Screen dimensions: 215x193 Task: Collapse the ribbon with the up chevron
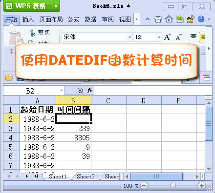[148, 19]
